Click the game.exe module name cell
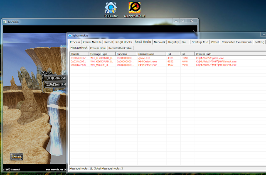This screenshot has height=175, width=266. tap(144, 58)
